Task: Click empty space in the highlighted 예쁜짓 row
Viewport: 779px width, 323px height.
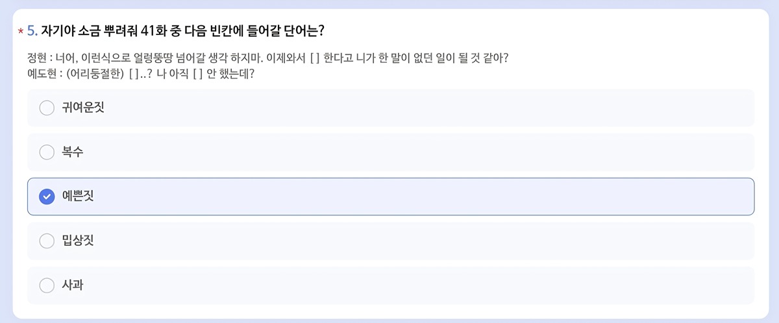Action: (422, 197)
